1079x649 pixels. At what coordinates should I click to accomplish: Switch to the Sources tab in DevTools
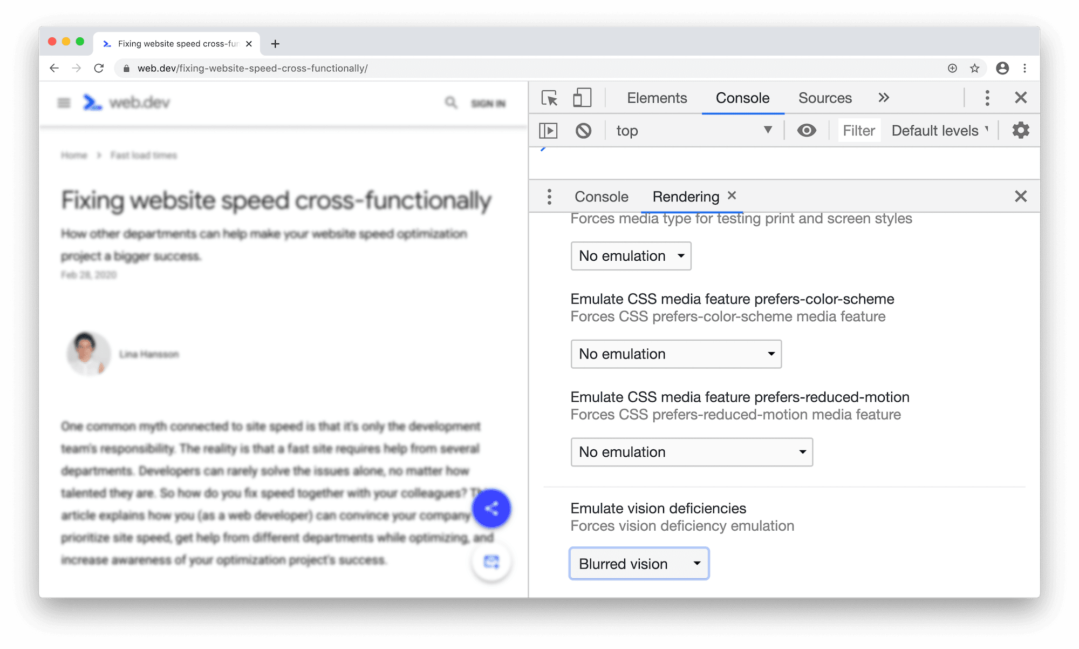click(825, 97)
